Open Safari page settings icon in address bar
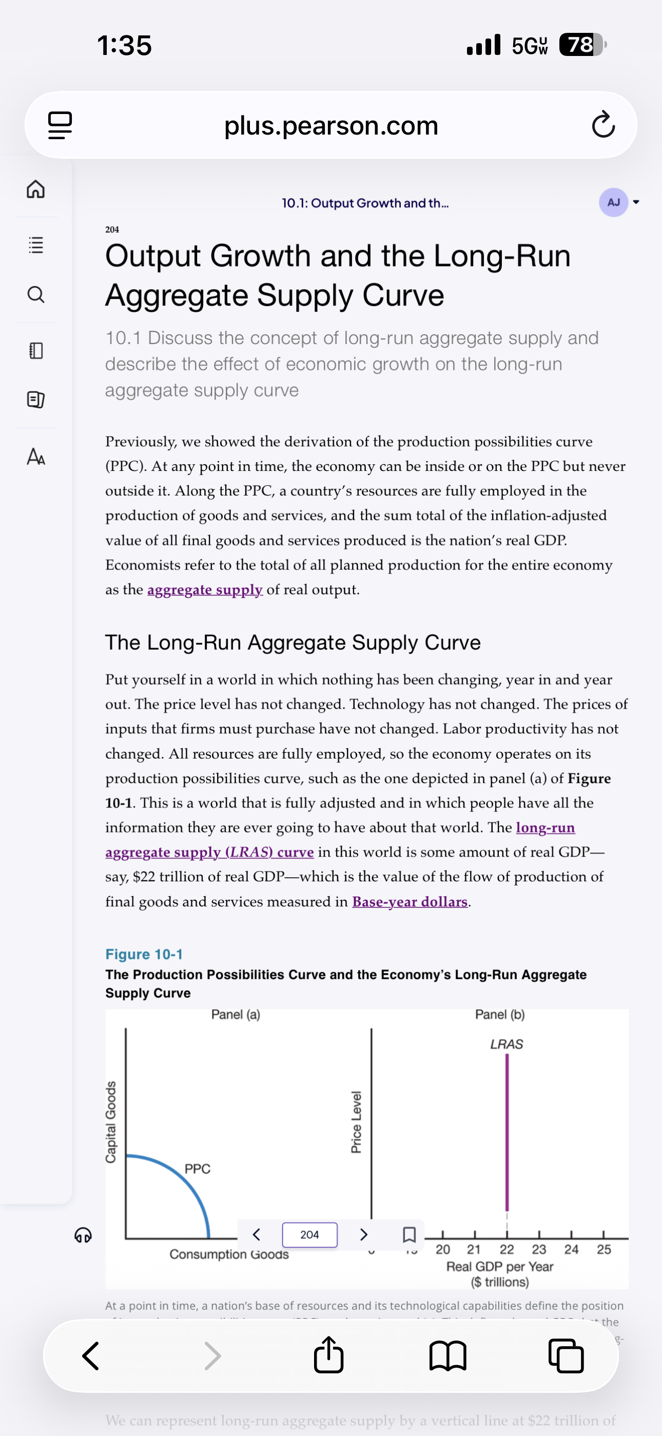 click(60, 125)
